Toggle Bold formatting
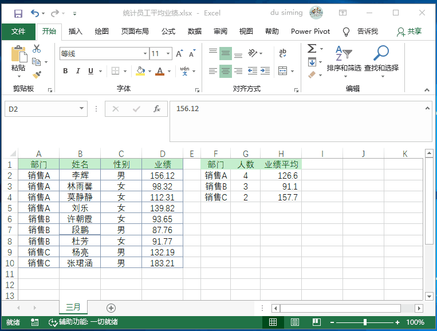The image size is (437, 331). click(x=65, y=71)
